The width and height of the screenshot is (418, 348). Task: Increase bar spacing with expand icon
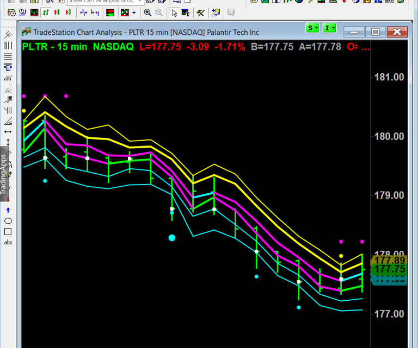[x=95, y=12]
